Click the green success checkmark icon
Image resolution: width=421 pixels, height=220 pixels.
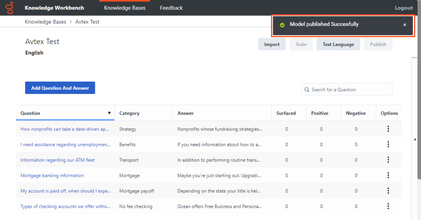coord(282,25)
